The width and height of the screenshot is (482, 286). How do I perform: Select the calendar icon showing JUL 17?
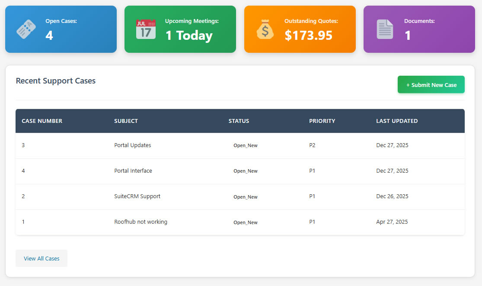pyautogui.click(x=146, y=28)
